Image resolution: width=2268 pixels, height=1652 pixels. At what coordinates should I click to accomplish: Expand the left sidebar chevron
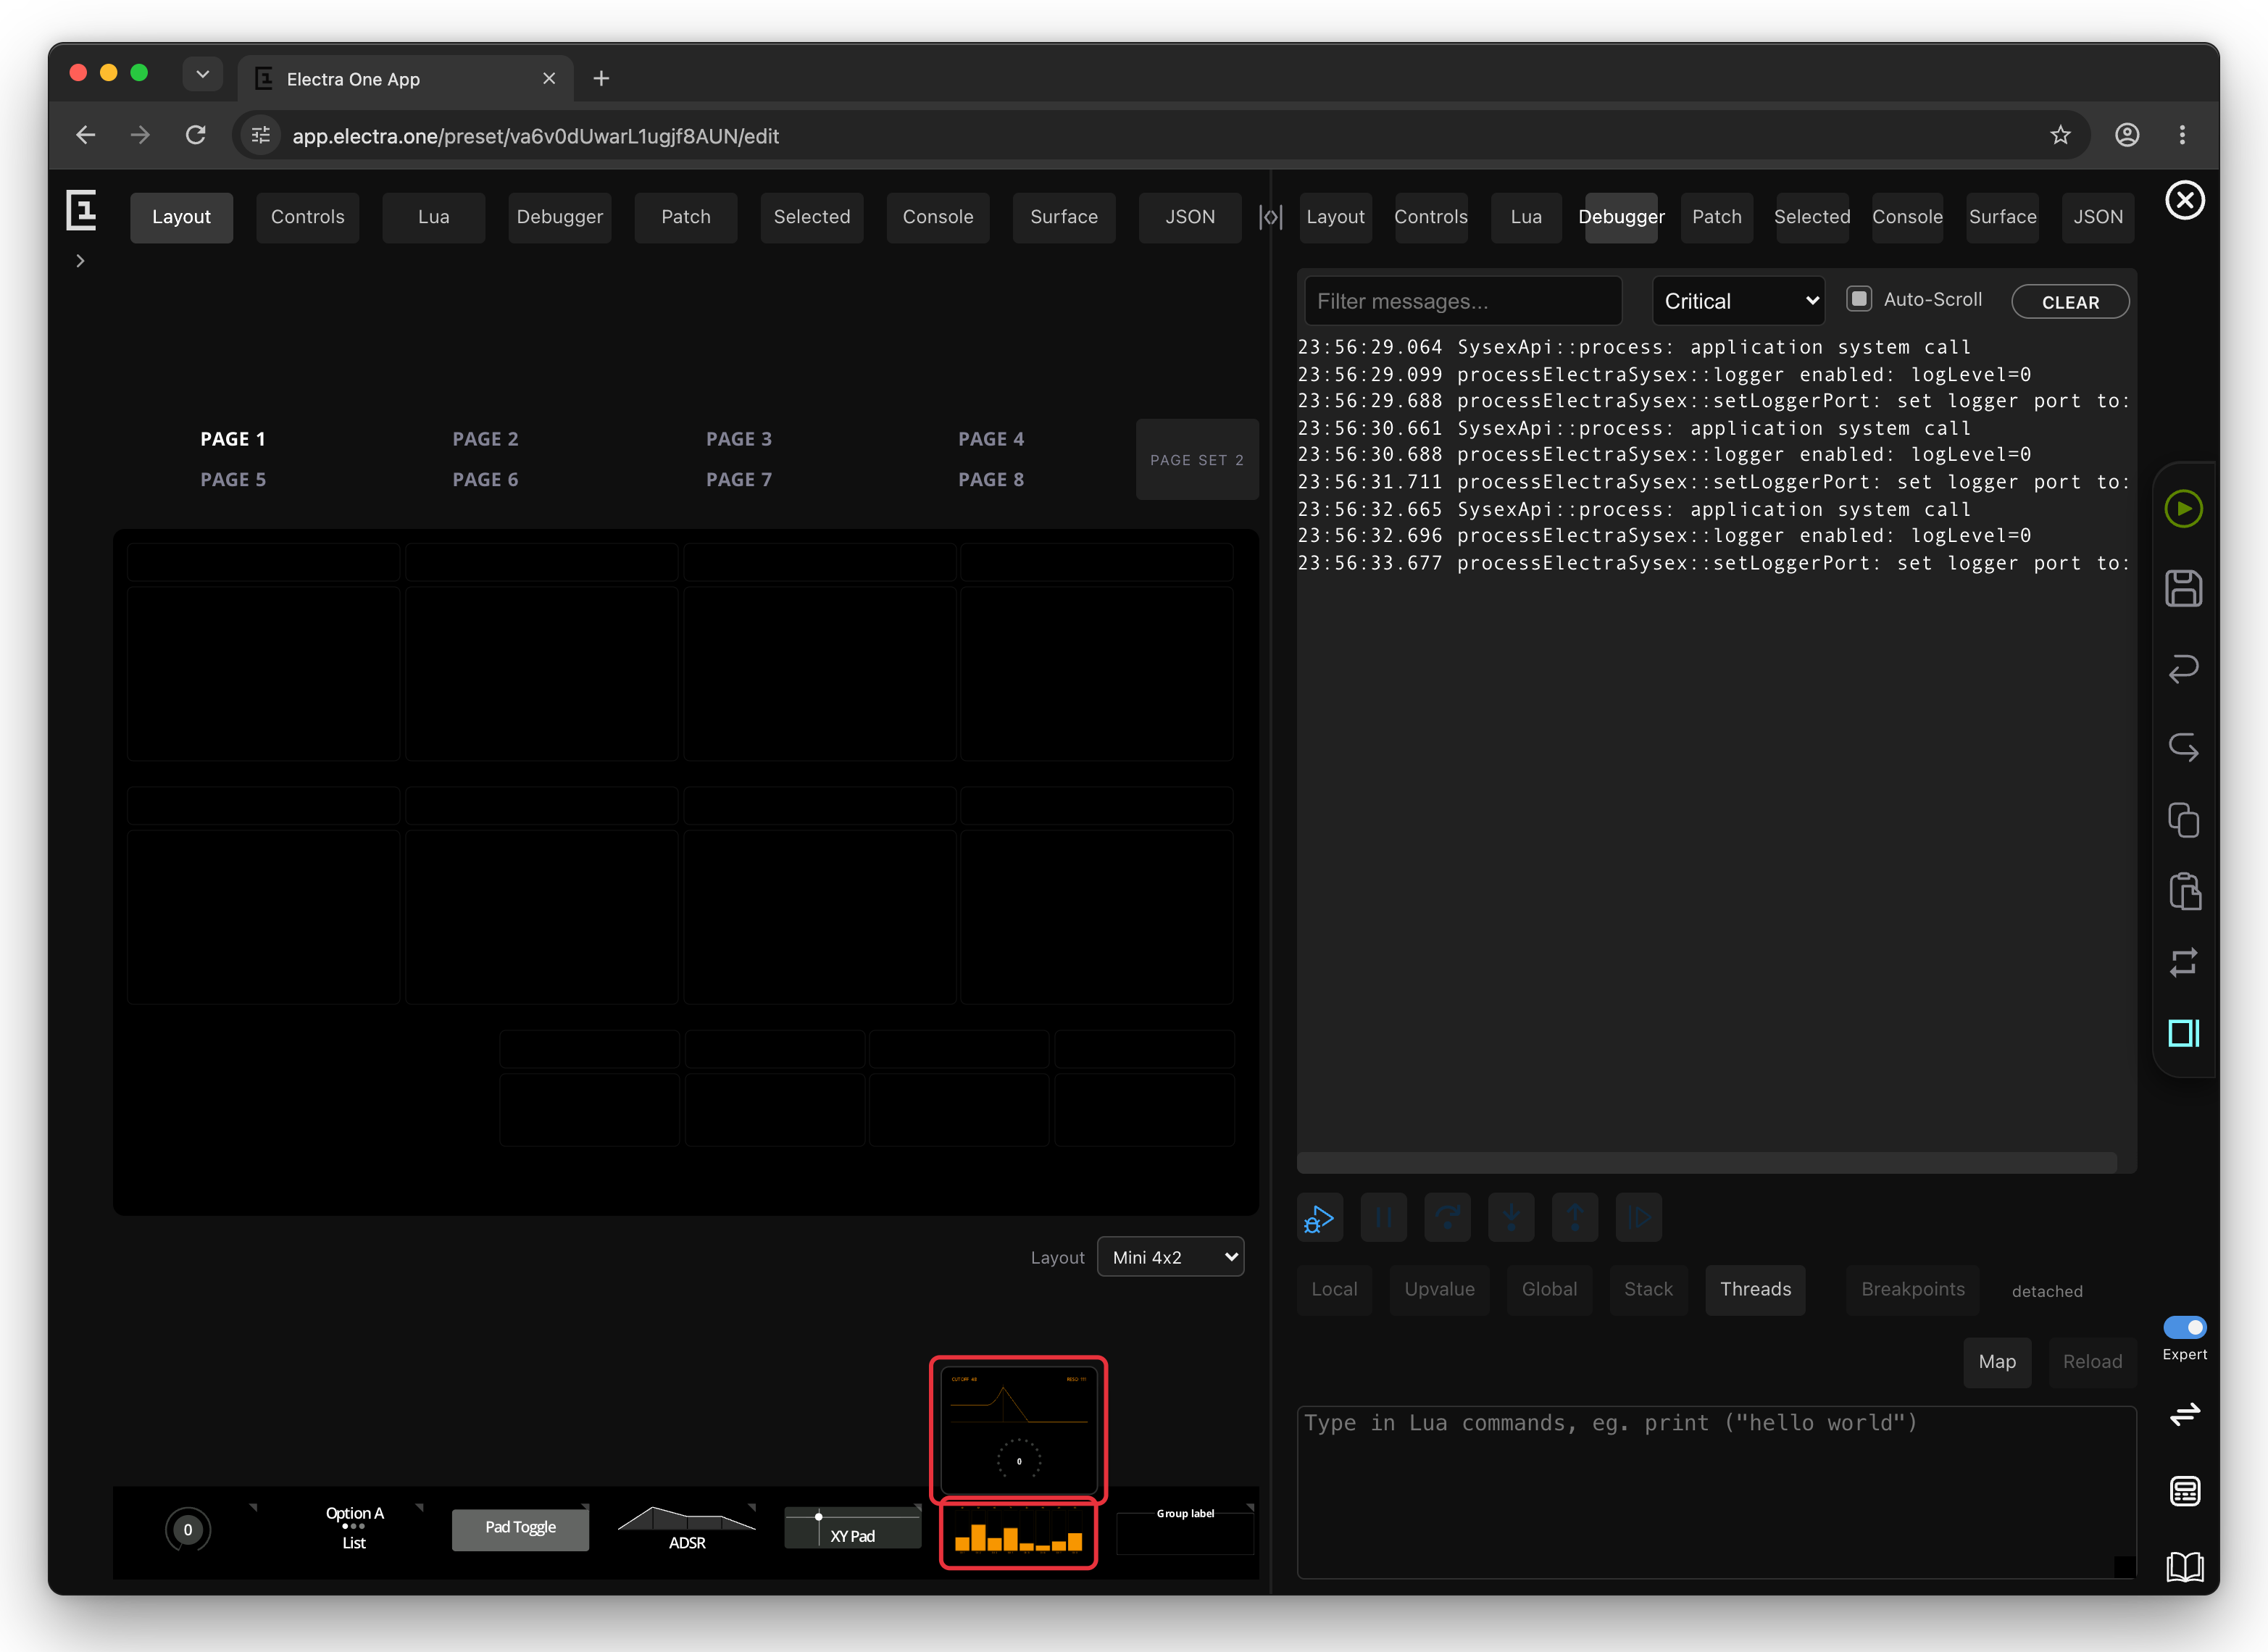(80, 261)
